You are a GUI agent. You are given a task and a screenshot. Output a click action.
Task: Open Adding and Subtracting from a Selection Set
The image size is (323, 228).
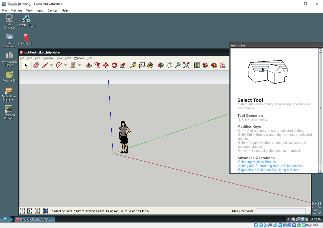[270, 166]
